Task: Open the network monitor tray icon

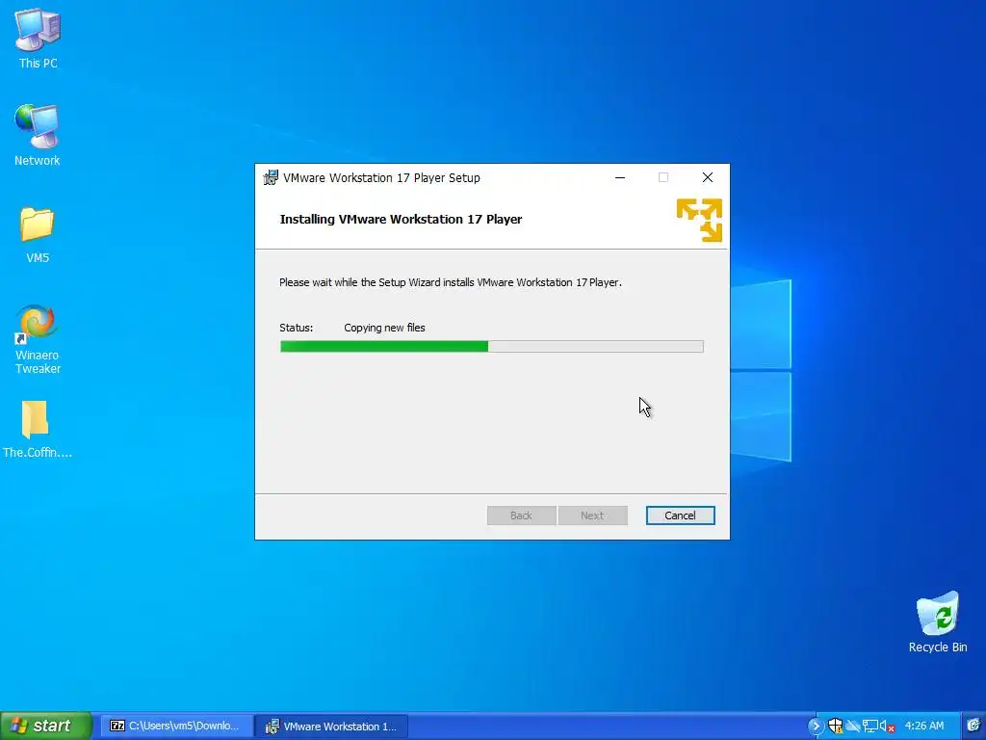Action: click(870, 727)
